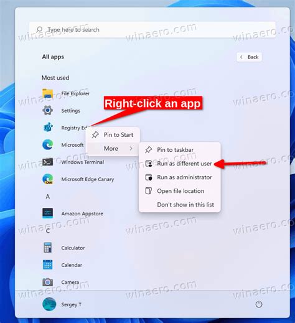
Task: Open the Calendar app icon
Action: coord(47,264)
